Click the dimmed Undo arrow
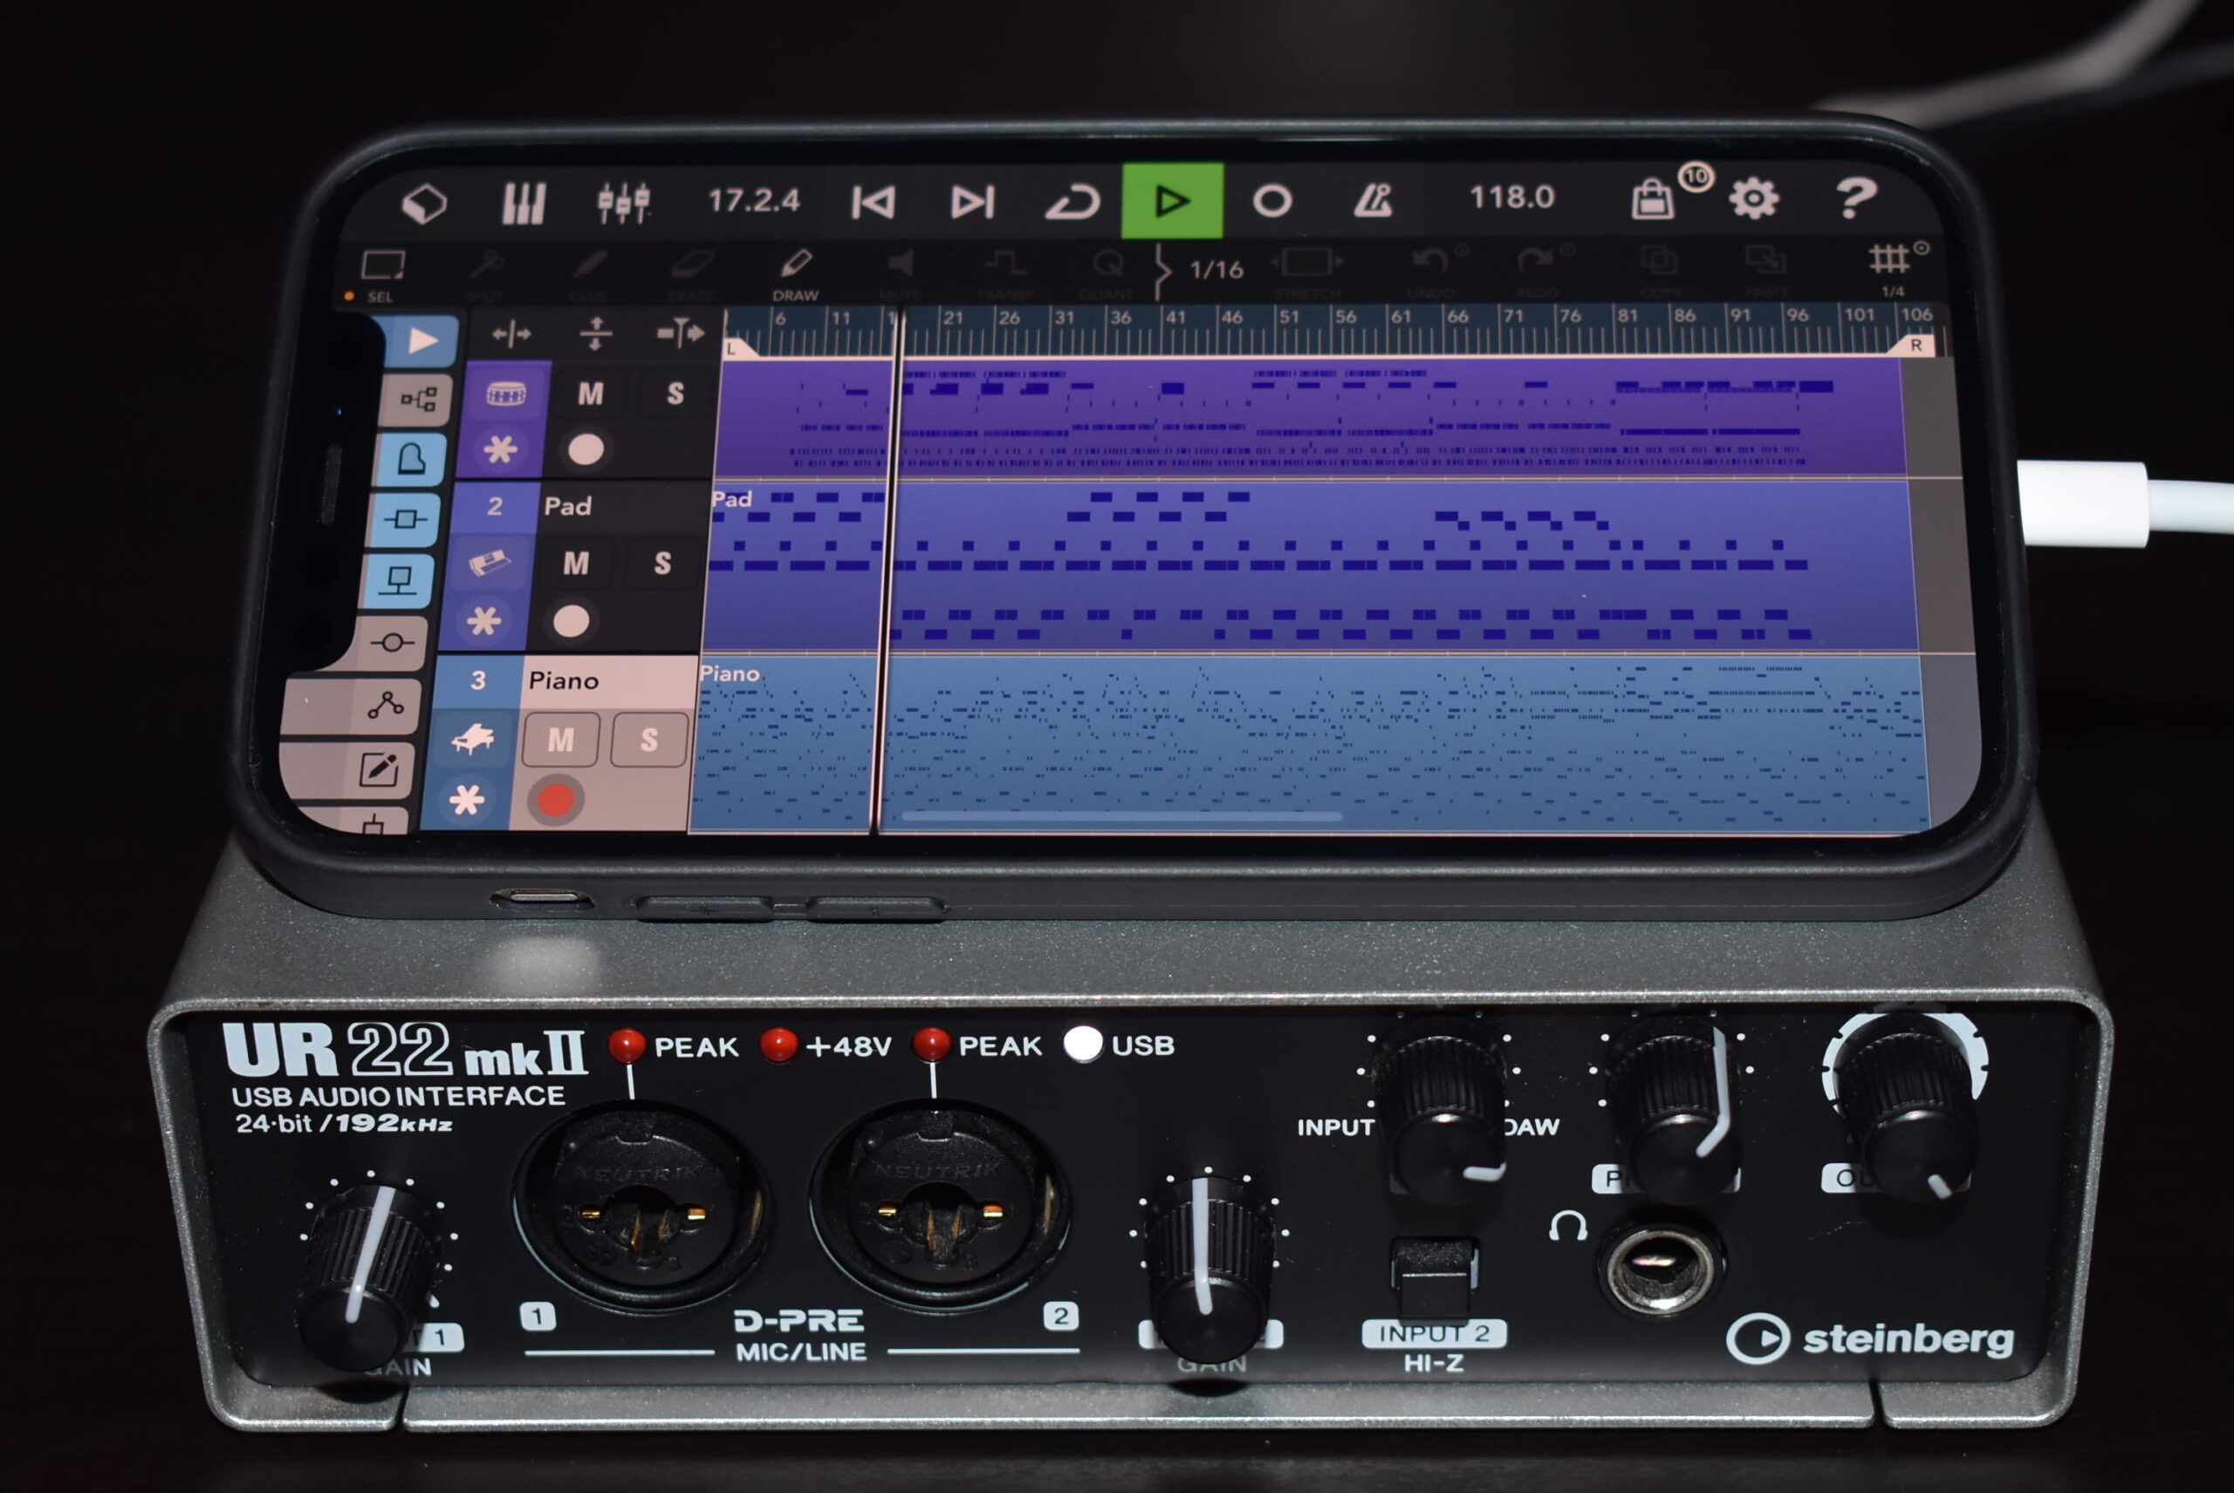The height and width of the screenshot is (1493, 2234). [1430, 270]
